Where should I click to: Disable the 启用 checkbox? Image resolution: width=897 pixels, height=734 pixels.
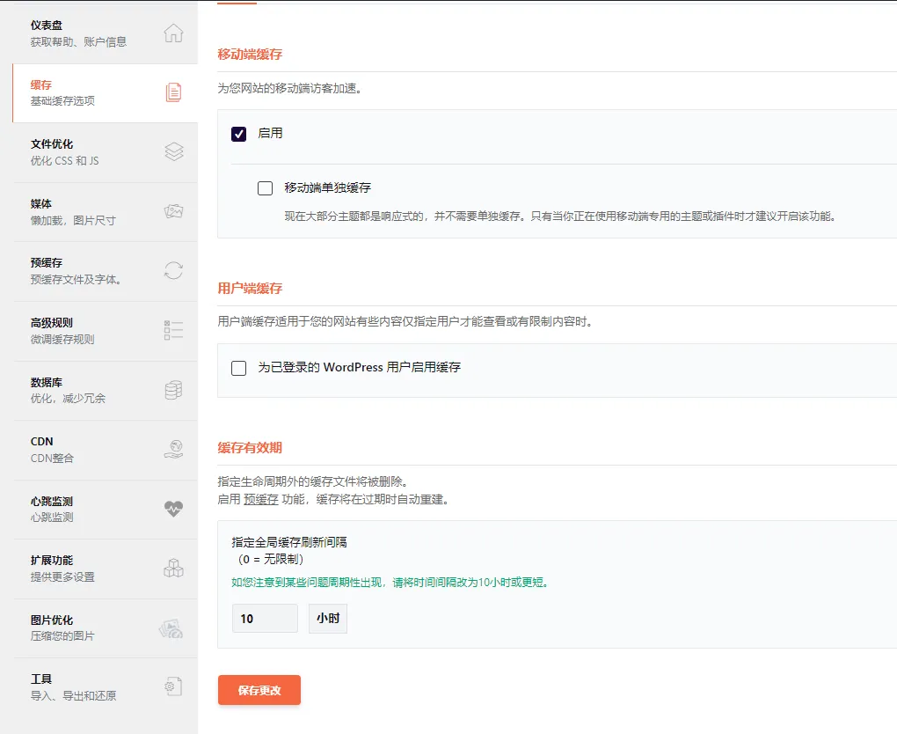pyautogui.click(x=238, y=135)
